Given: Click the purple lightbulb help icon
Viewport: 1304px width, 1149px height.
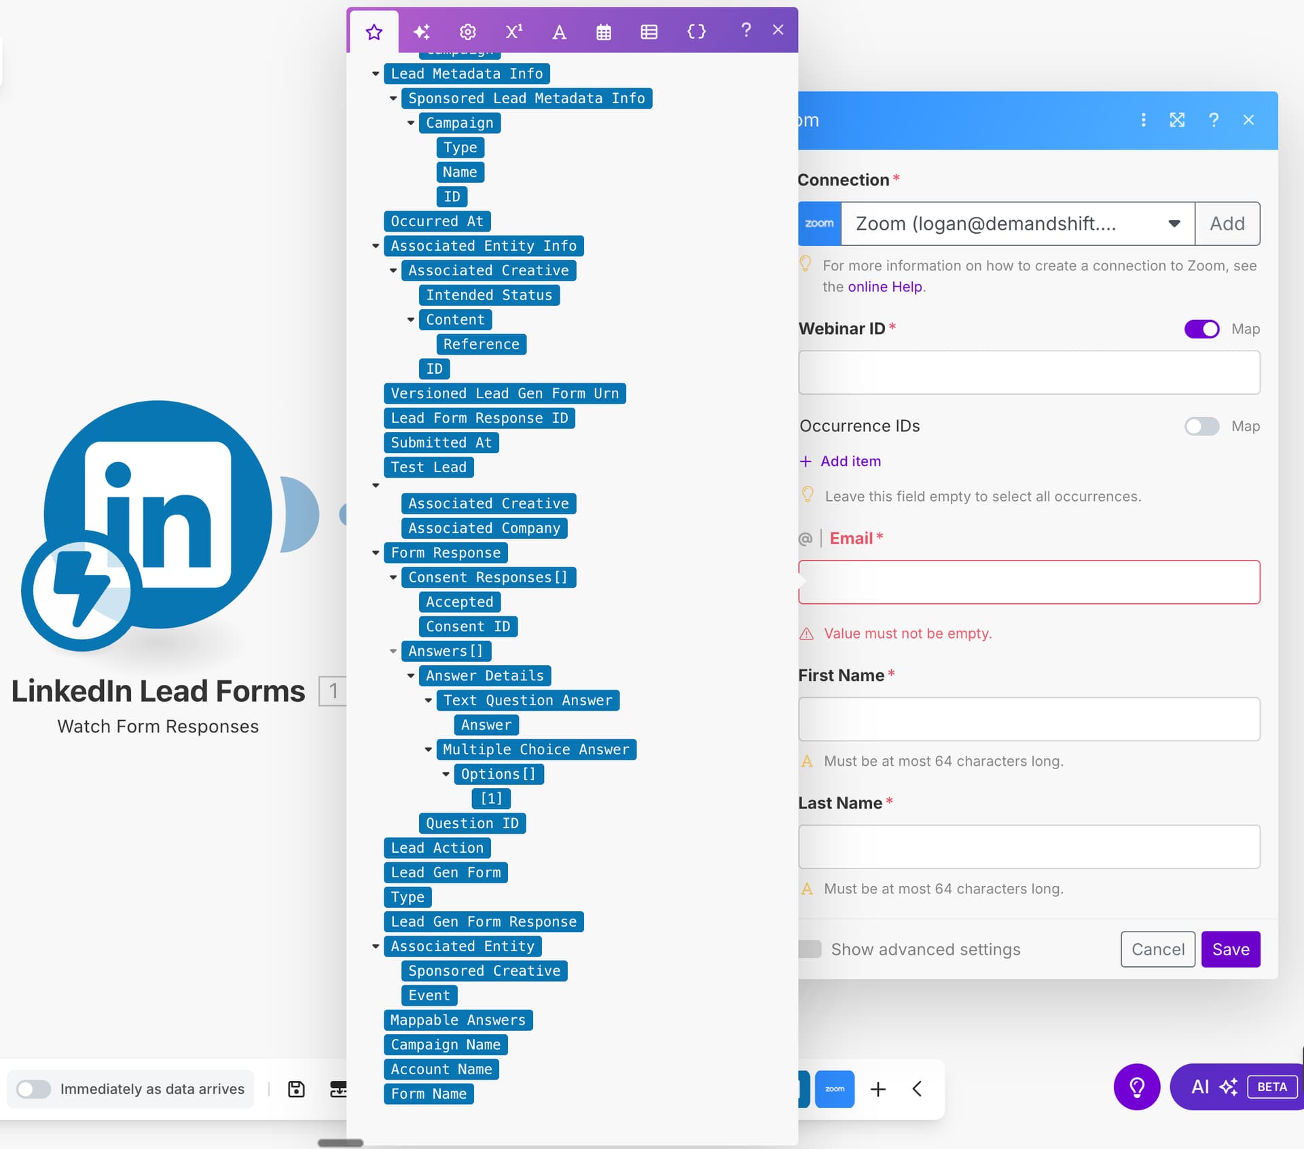Looking at the screenshot, I should tap(1136, 1086).
